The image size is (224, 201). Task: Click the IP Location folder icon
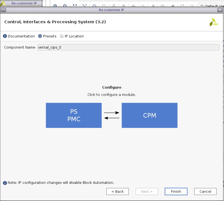pyautogui.click(x=62, y=36)
